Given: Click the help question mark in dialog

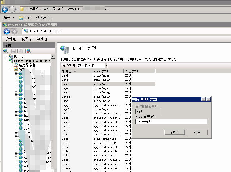Looking at the screenshot, I should (x=203, y=99).
